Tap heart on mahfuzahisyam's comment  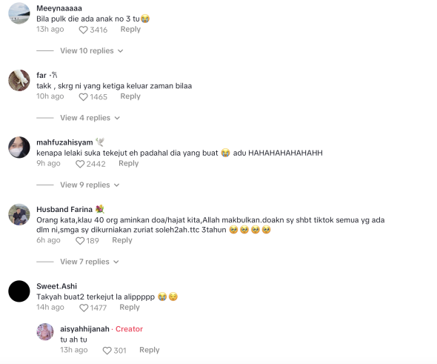[x=80, y=164]
